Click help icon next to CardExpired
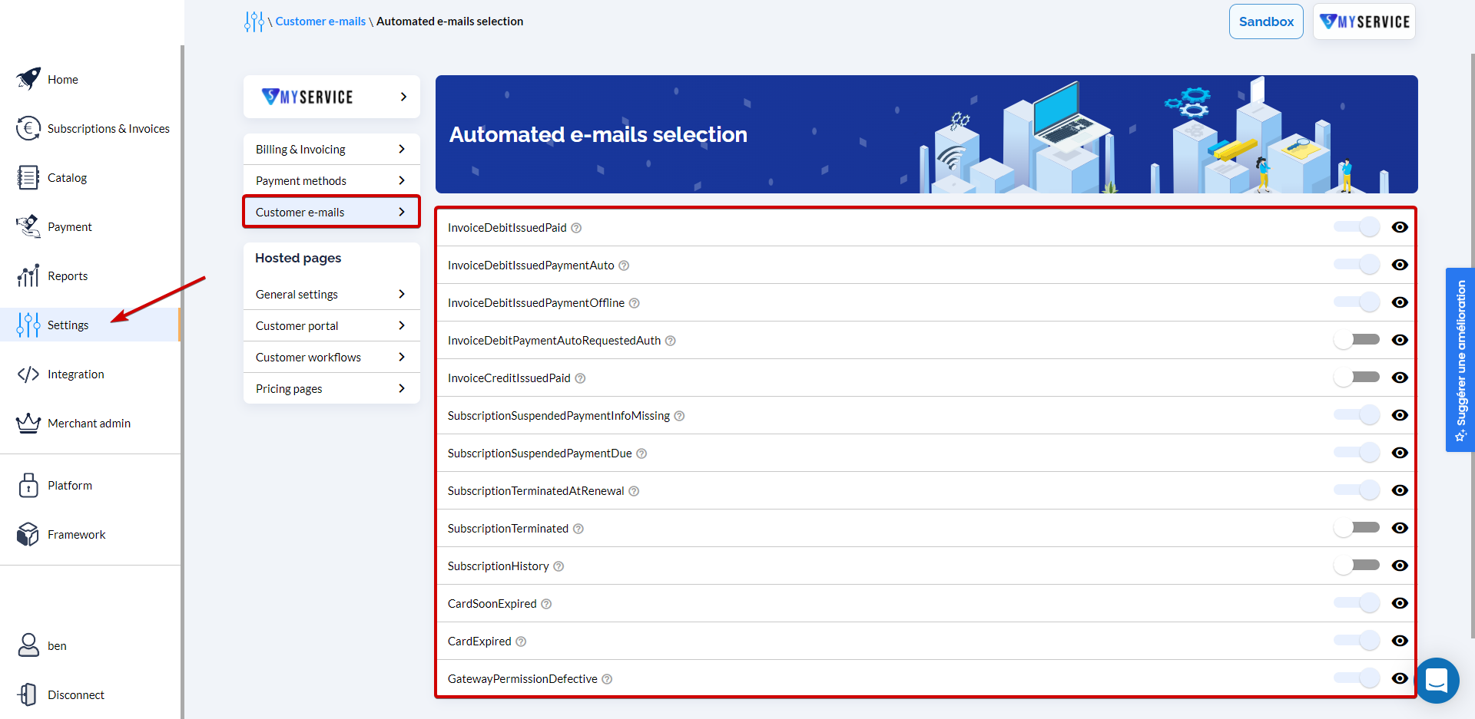1475x719 pixels. 521,641
